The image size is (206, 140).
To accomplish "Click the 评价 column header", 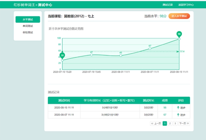I will click(x=181, y=101).
